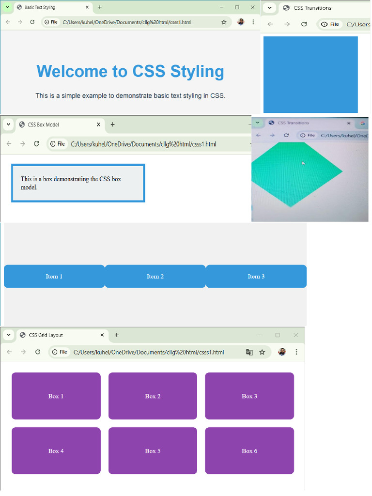Add new tab in CSS Box Model window
The width and height of the screenshot is (372, 496).
coord(112,124)
